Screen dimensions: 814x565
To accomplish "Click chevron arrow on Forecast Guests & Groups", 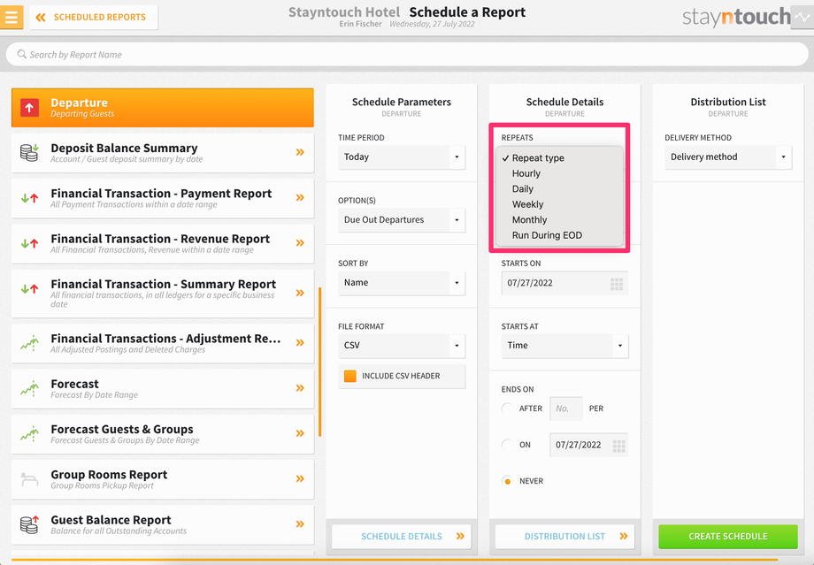I will click(x=300, y=433).
